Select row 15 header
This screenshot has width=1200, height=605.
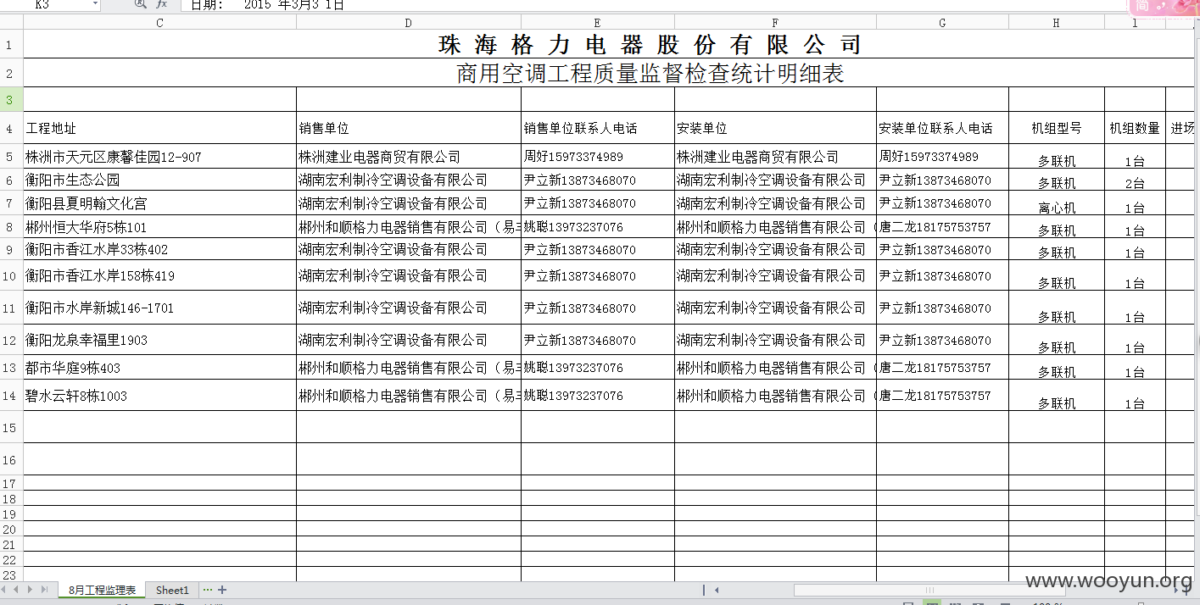[x=11, y=428]
